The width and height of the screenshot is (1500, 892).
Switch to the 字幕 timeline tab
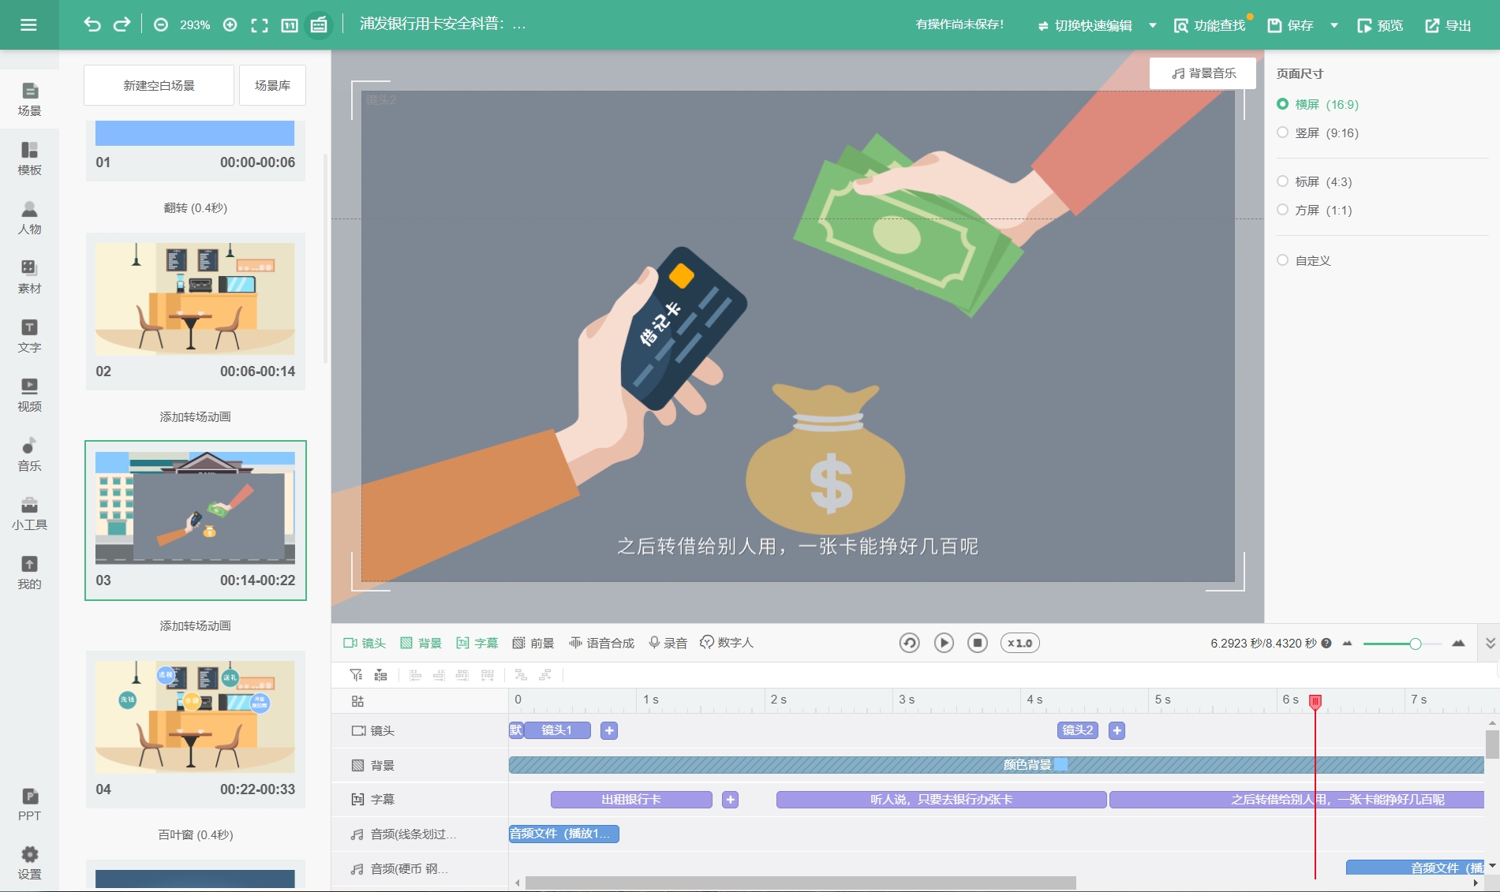click(477, 643)
